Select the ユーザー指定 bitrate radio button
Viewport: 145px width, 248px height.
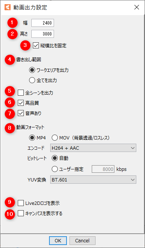55,169
